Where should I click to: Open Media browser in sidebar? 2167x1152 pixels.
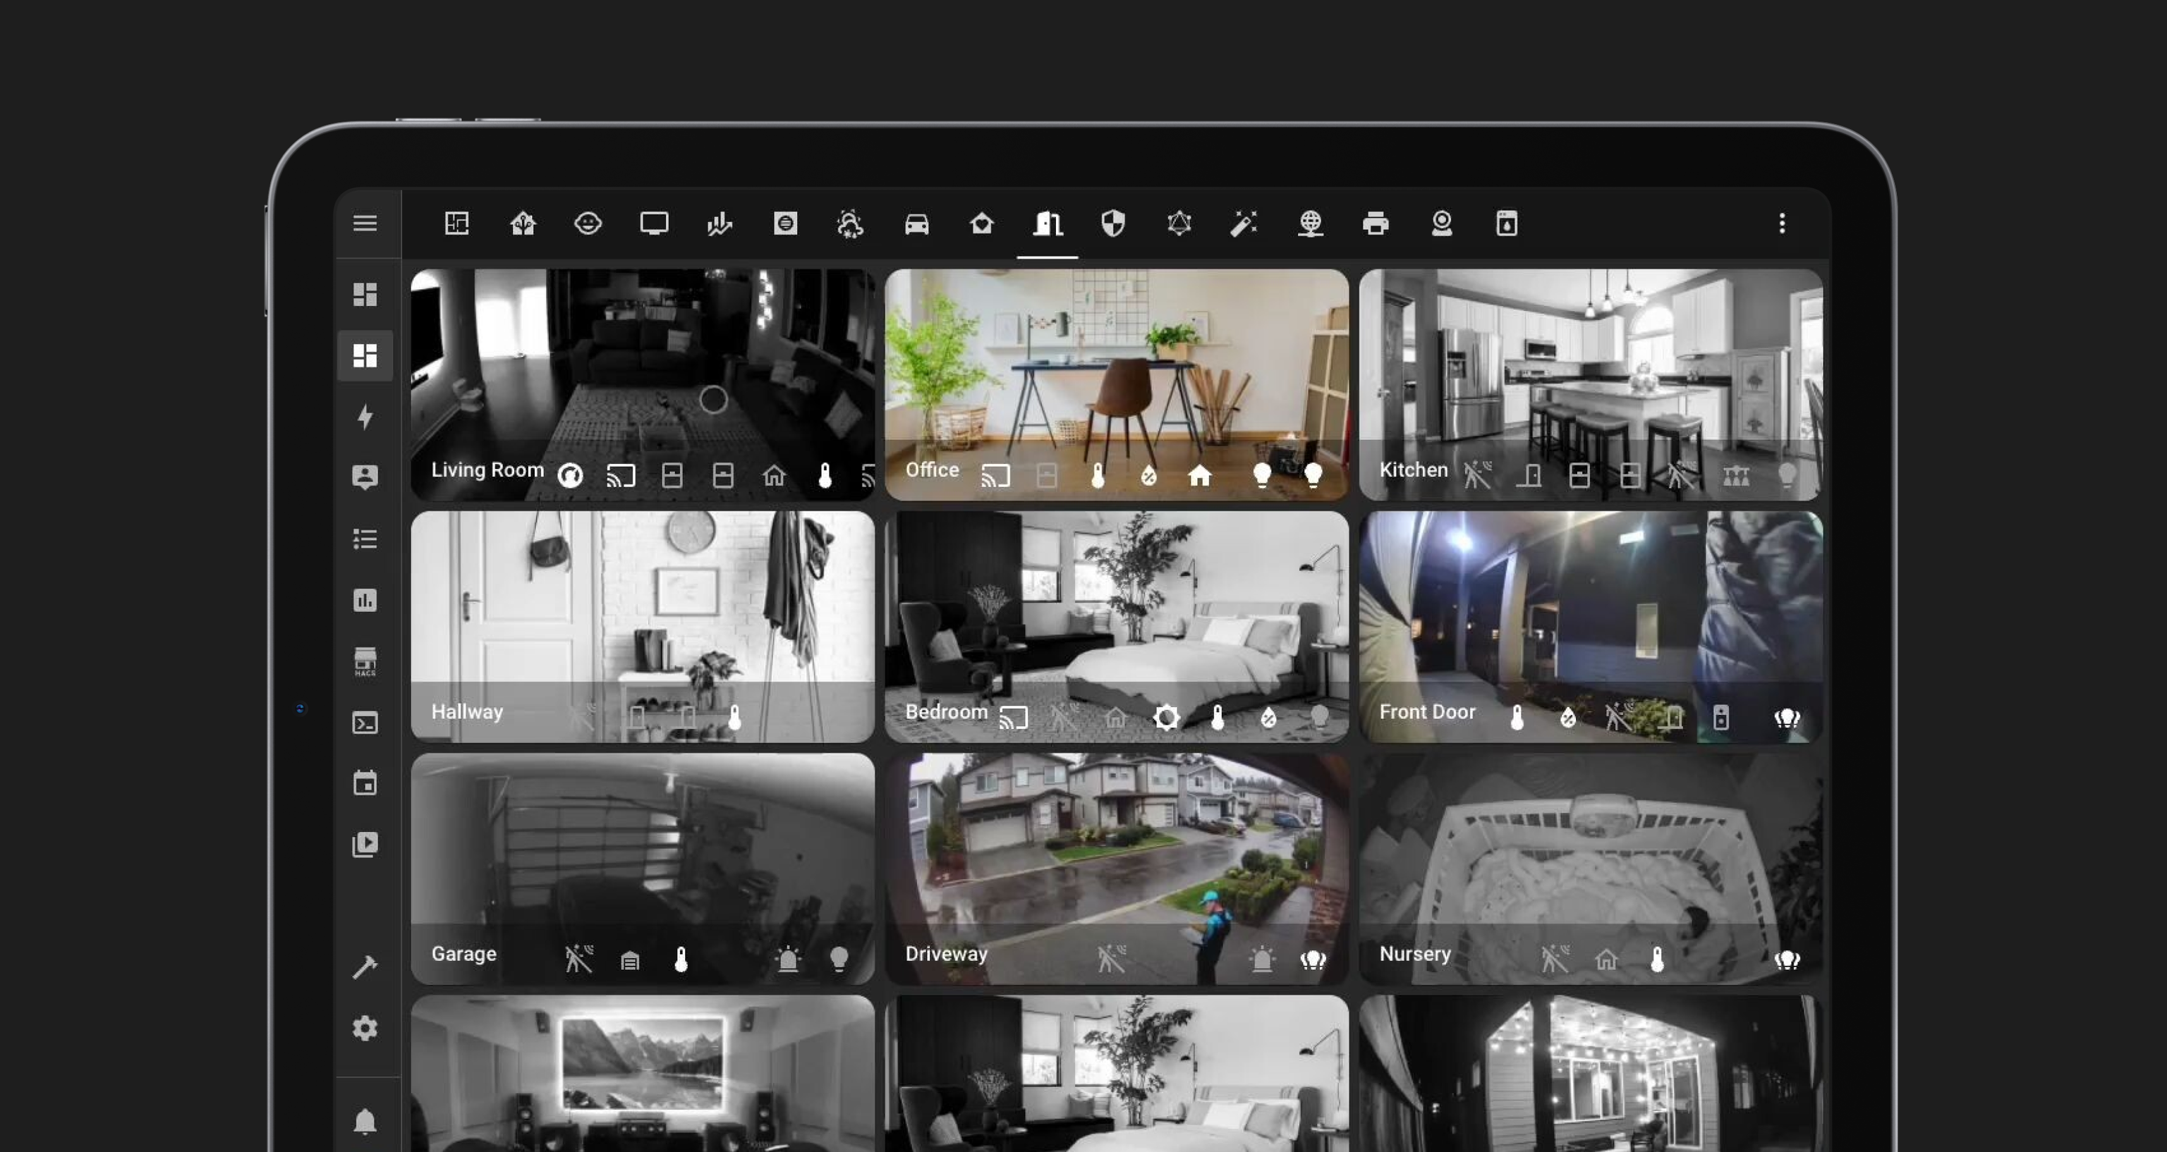tap(364, 844)
